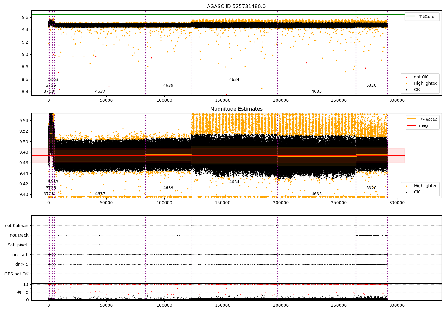Click OBSID label 4634 in the AGASC ID plot
The height and width of the screenshot is (312, 446).
[x=234, y=80]
